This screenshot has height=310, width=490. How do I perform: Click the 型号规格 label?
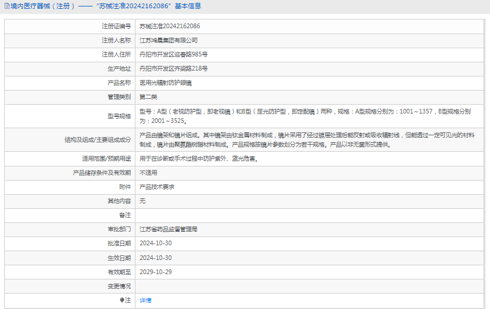pos(119,116)
